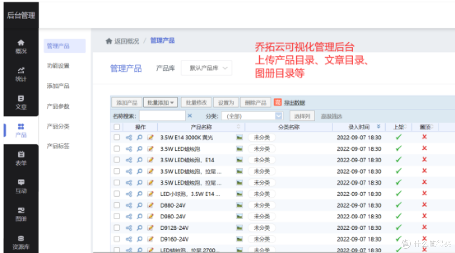455x253 pixels.
Task: Edit 3.5W LED蜡烛泡, E14 with pencil icon
Action: point(150,160)
